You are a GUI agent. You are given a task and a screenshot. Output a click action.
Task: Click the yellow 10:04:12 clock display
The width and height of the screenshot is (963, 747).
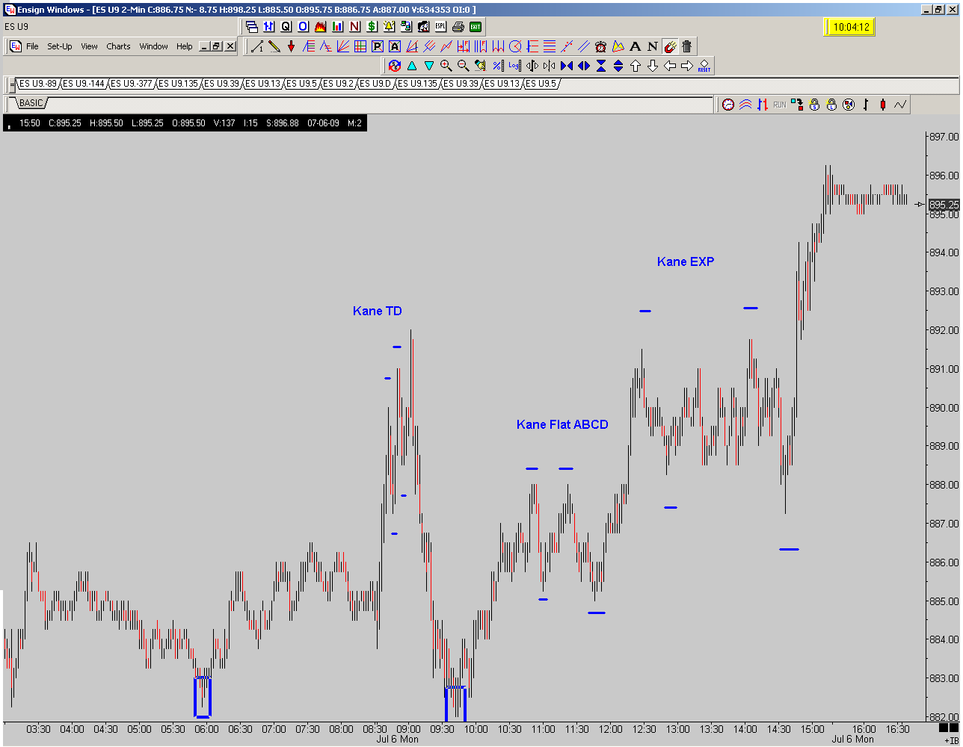coord(850,27)
